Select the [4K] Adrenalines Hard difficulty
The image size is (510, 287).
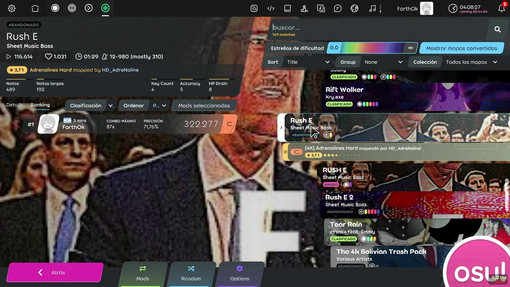click(396, 151)
